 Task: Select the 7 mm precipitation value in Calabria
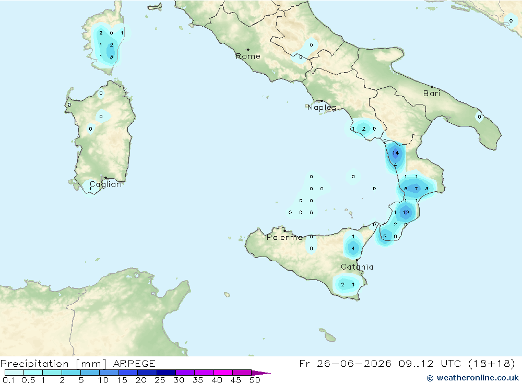(x=416, y=189)
